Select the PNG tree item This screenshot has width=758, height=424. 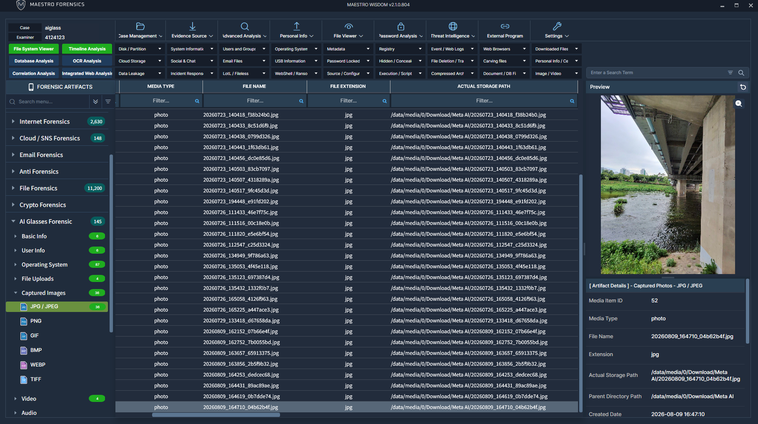tap(36, 321)
